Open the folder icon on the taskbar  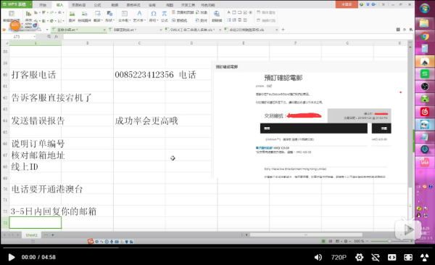424,23
